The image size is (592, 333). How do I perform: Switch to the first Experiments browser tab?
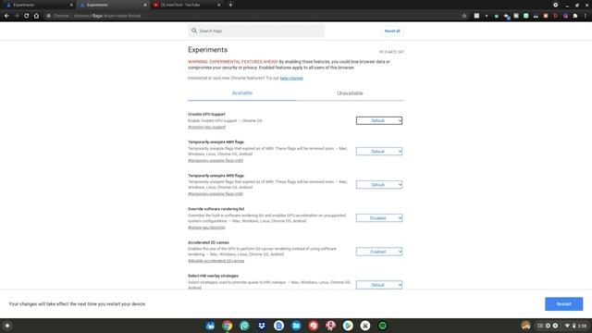coord(38,5)
